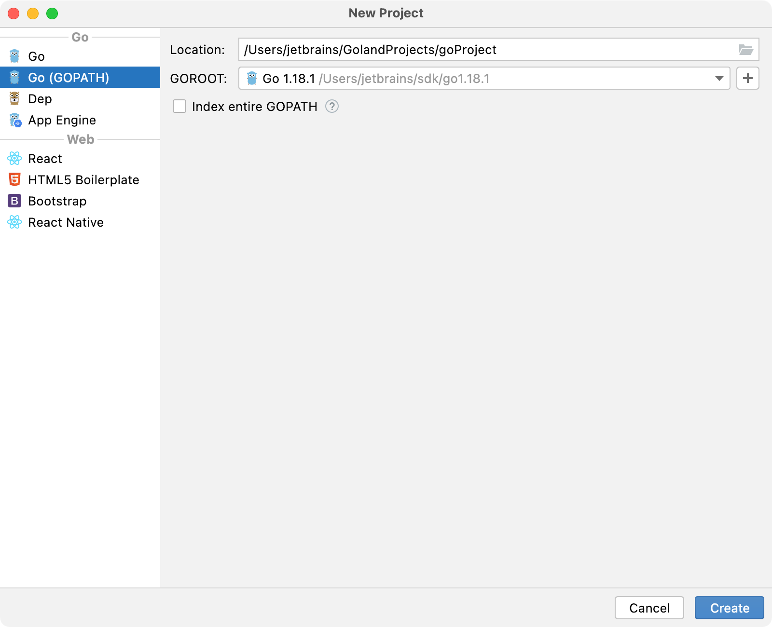Select the React project type icon
Image resolution: width=772 pixels, height=627 pixels.
(15, 158)
